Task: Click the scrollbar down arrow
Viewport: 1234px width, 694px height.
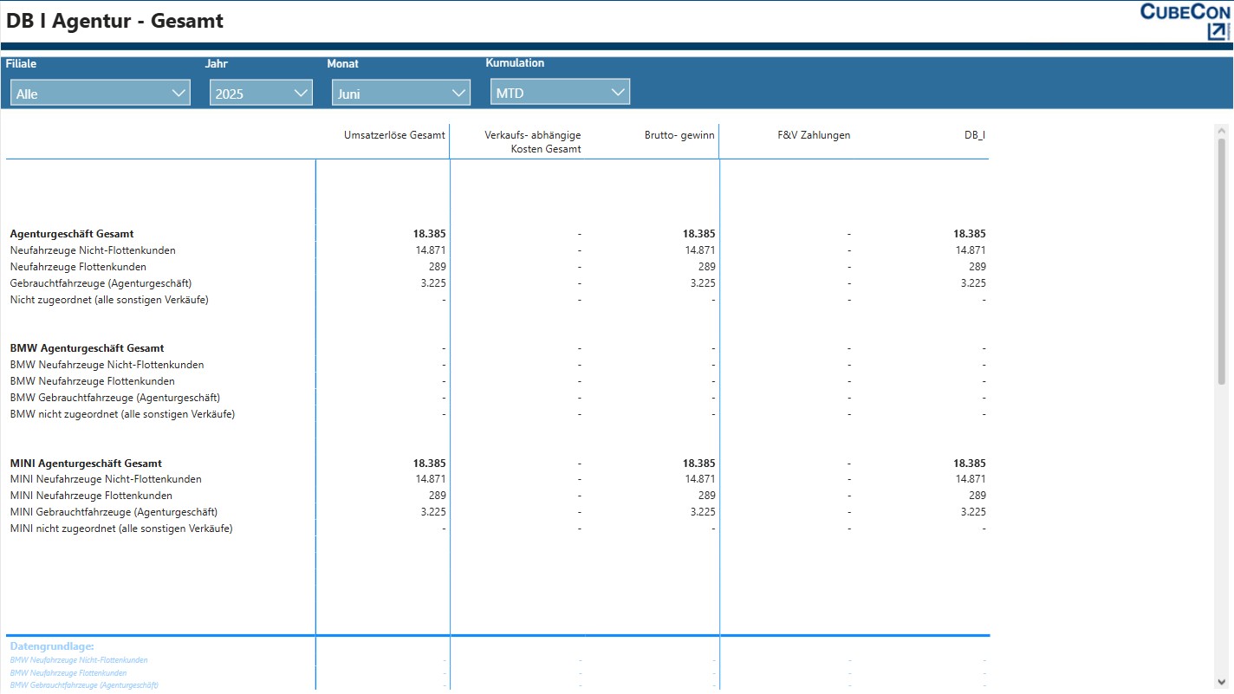Action: tap(1222, 682)
